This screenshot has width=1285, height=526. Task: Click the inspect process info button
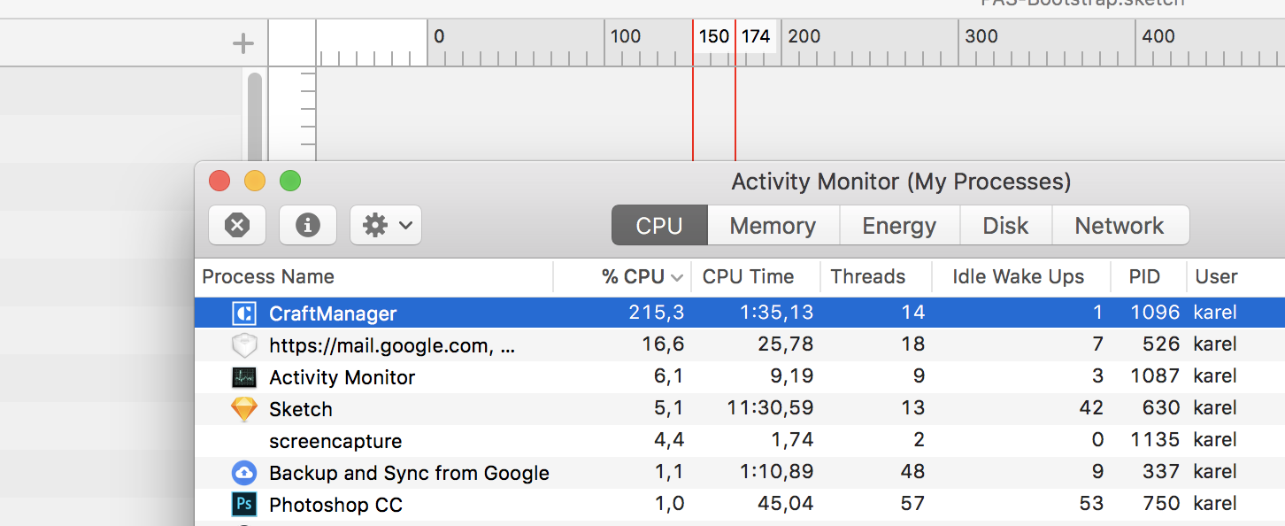pos(307,225)
